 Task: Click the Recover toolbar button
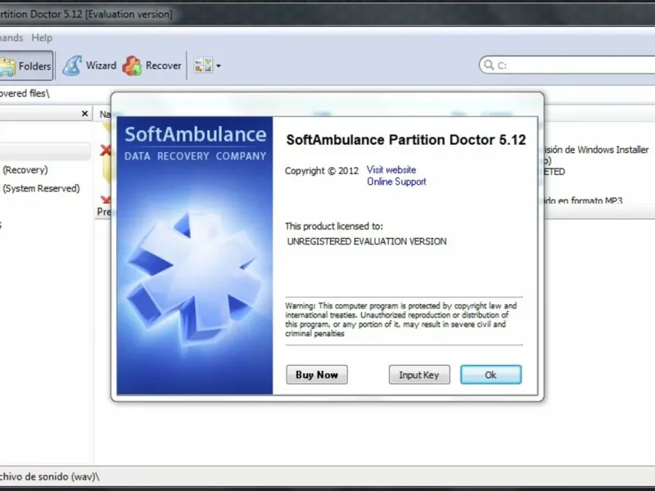tap(152, 65)
